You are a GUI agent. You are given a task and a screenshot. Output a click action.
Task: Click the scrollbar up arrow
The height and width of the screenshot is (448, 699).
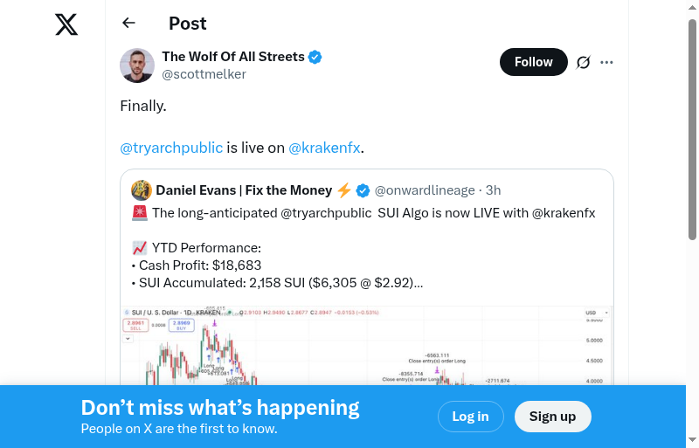click(x=693, y=7)
